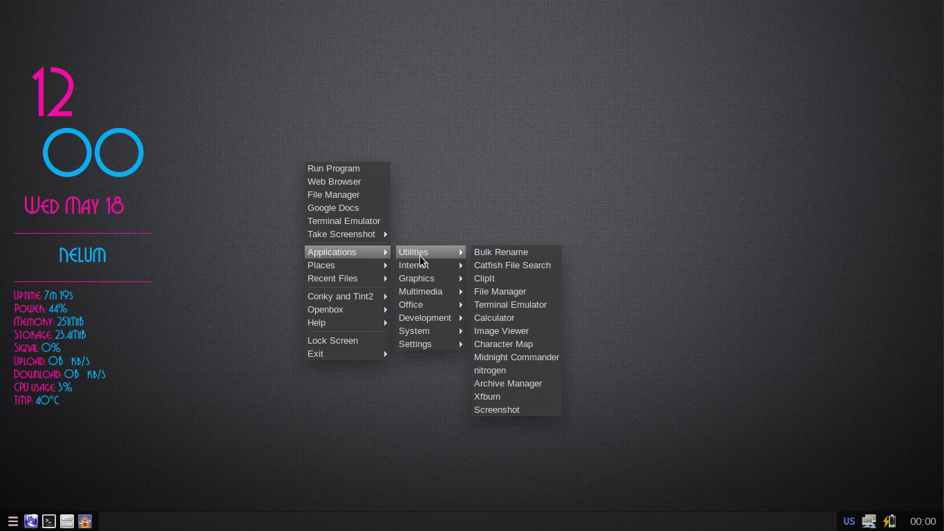Launch Xfburn from the Utilities list

point(487,397)
